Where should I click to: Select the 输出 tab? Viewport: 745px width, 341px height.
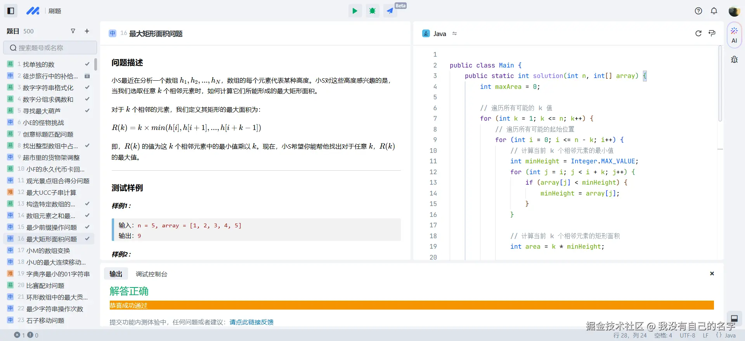(x=116, y=274)
